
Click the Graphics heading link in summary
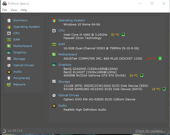[x=65, y=65]
